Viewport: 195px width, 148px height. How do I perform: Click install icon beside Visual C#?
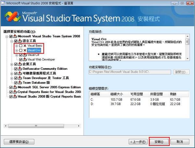[x=25, y=55]
